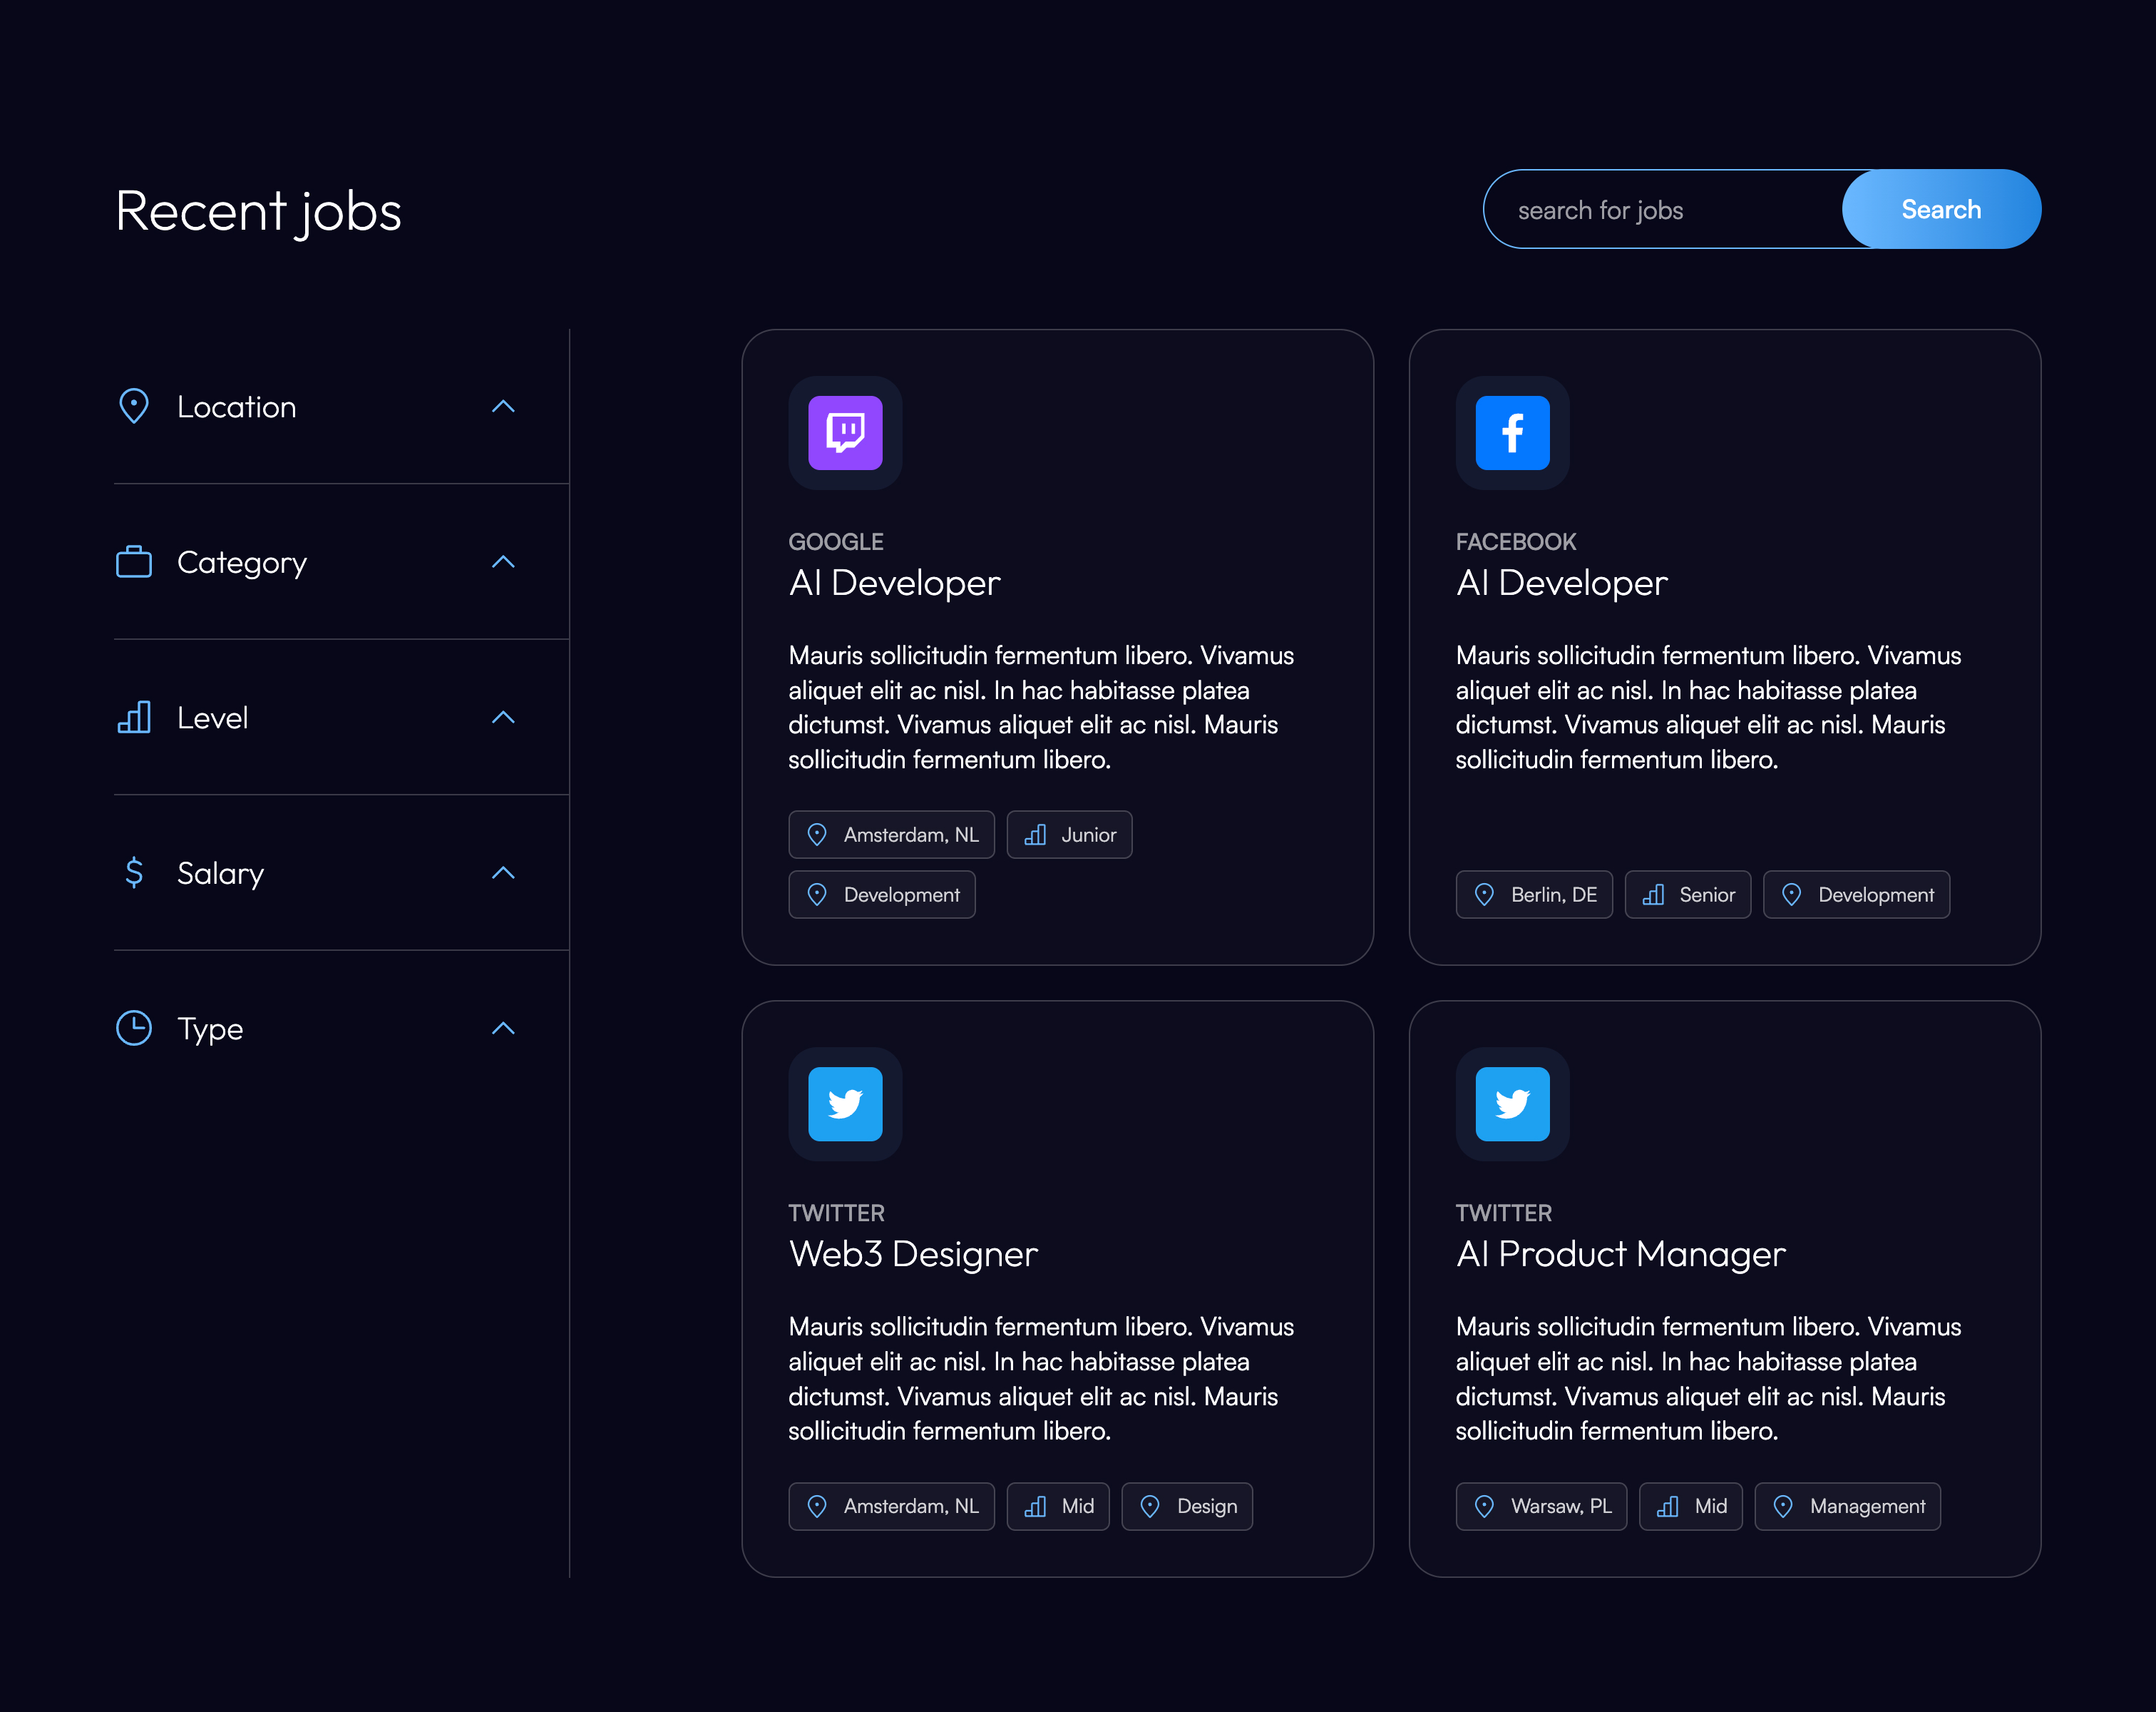Click pin icon in Warsaw, PL tag
The image size is (2156, 1712).
coord(1484,1506)
